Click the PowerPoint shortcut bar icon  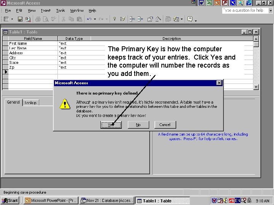(217, 3)
